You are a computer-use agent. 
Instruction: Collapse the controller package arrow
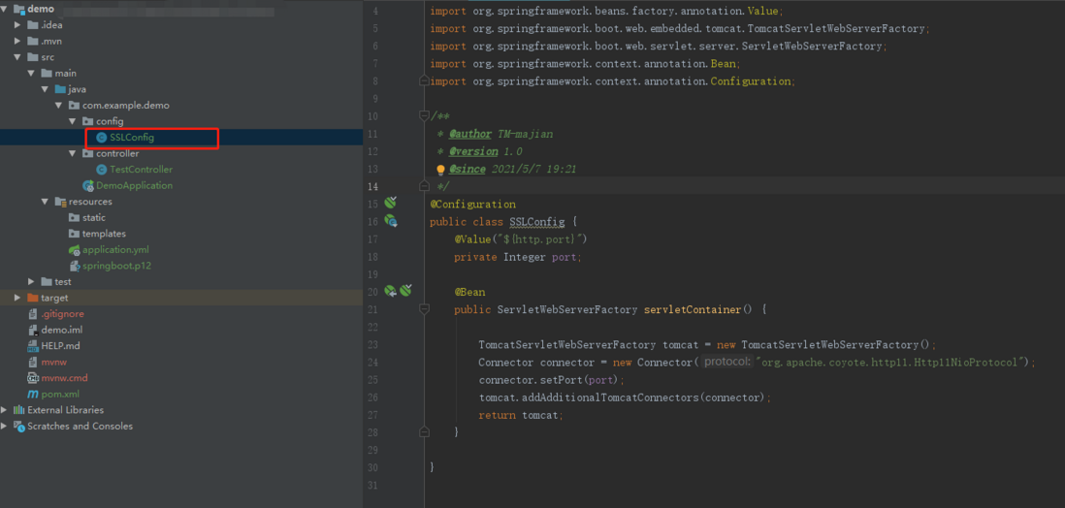(72, 153)
